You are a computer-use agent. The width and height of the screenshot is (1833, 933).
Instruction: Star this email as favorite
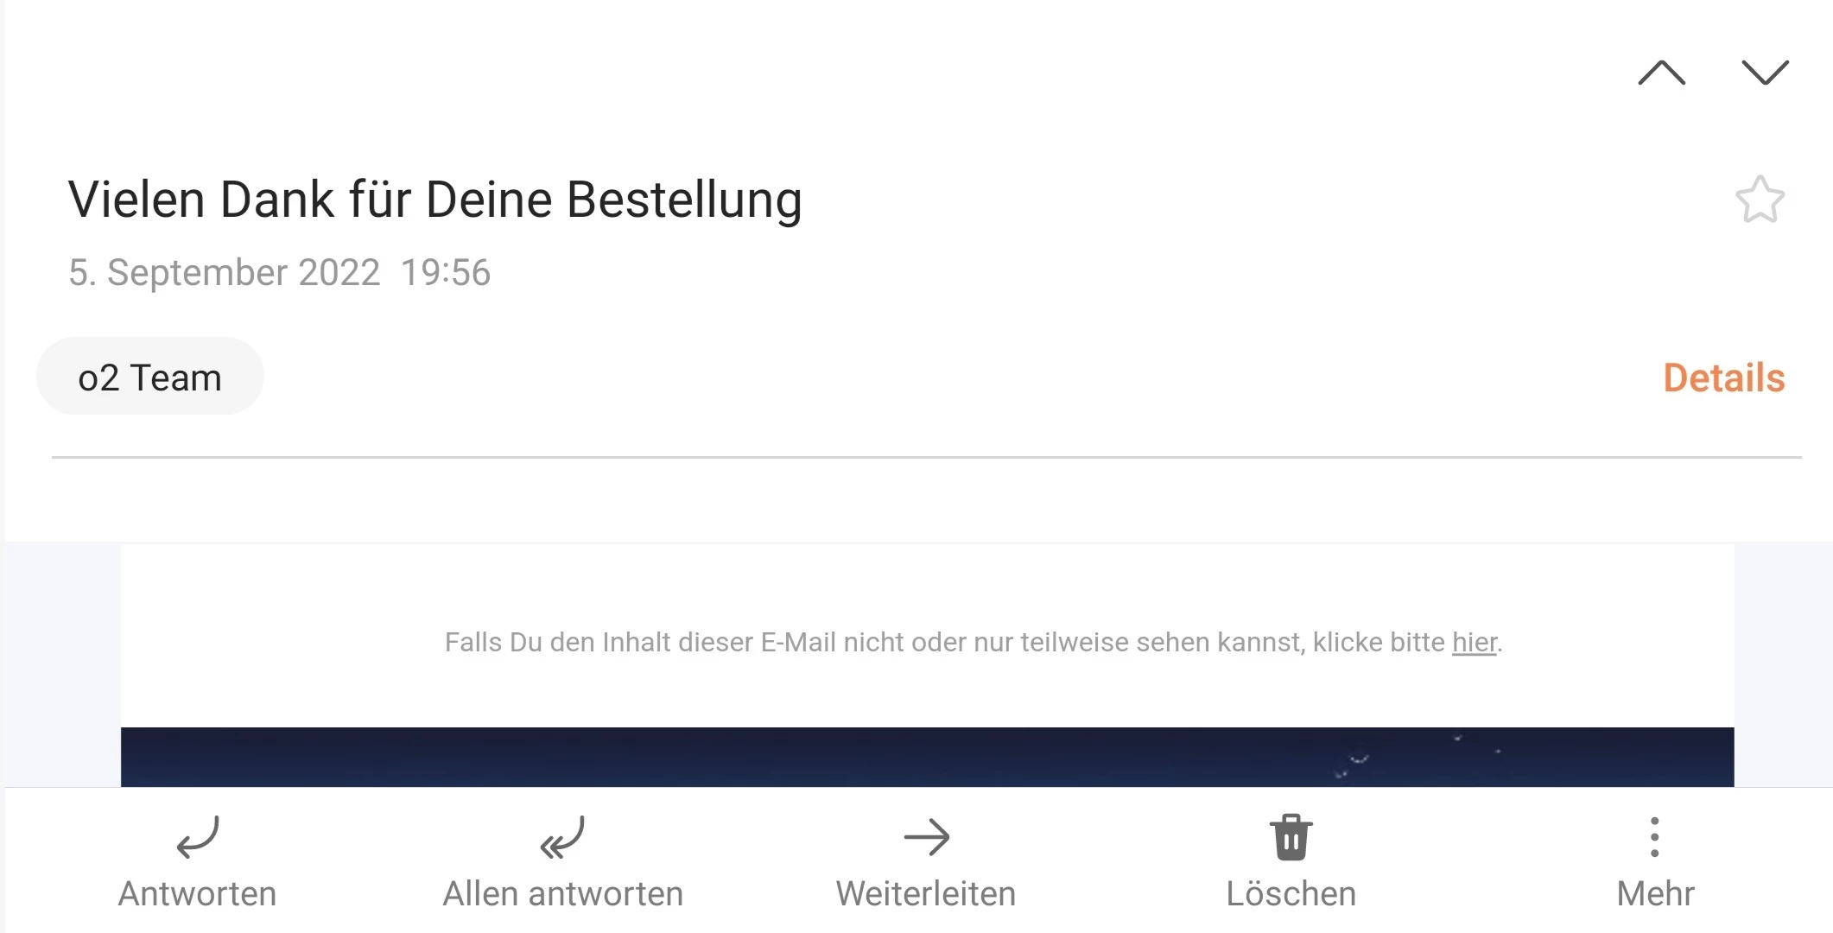tap(1760, 200)
